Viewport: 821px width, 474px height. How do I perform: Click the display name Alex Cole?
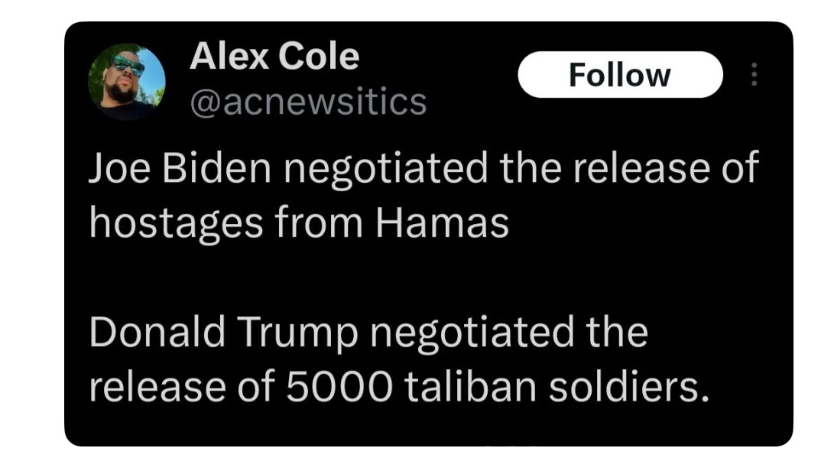pyautogui.click(x=274, y=57)
